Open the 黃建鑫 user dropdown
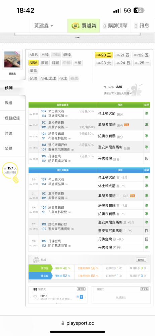Viewport: 155px width, 336px height. tap(44, 26)
